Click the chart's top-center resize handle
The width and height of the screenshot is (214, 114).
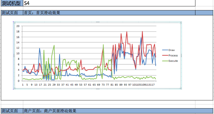(98, 22)
